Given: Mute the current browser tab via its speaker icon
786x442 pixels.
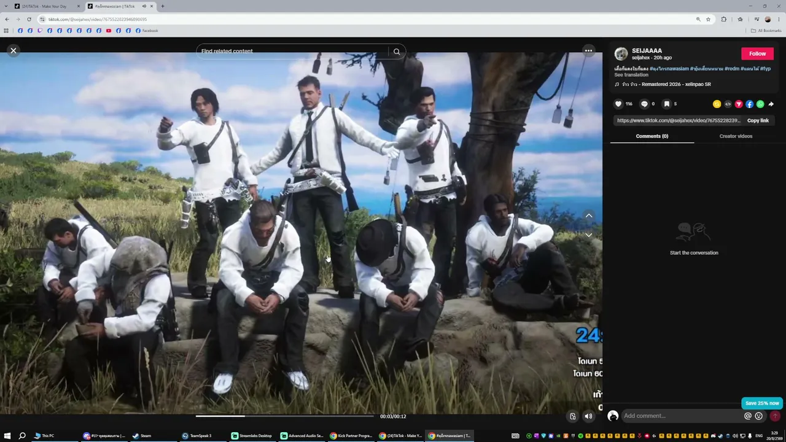Looking at the screenshot, I should pos(144,6).
